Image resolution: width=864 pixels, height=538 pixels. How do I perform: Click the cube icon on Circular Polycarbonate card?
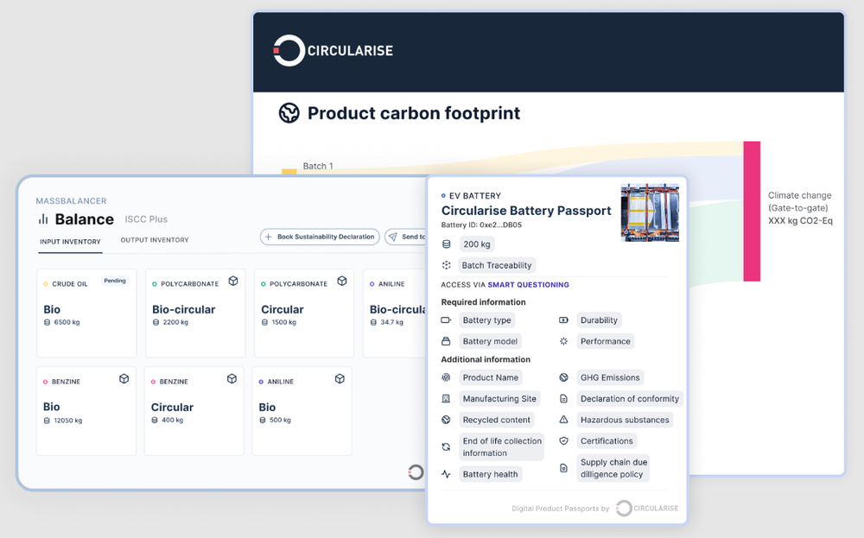click(x=341, y=281)
